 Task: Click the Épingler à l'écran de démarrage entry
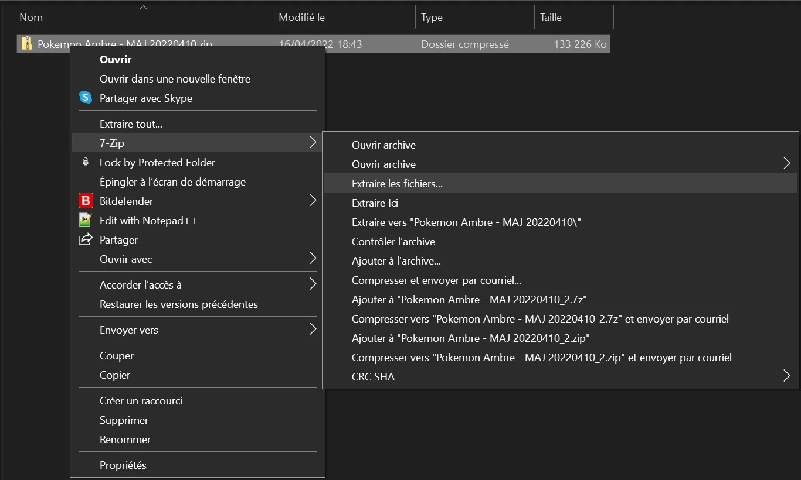[x=172, y=182]
